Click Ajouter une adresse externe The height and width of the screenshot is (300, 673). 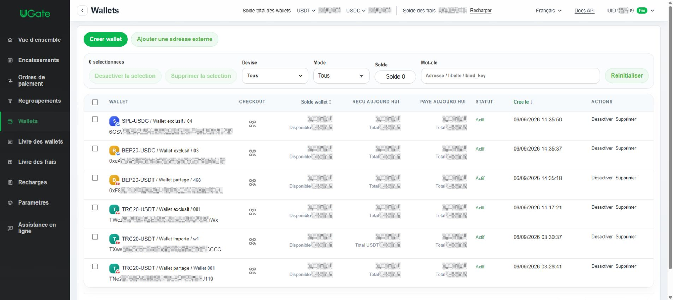[x=175, y=39]
